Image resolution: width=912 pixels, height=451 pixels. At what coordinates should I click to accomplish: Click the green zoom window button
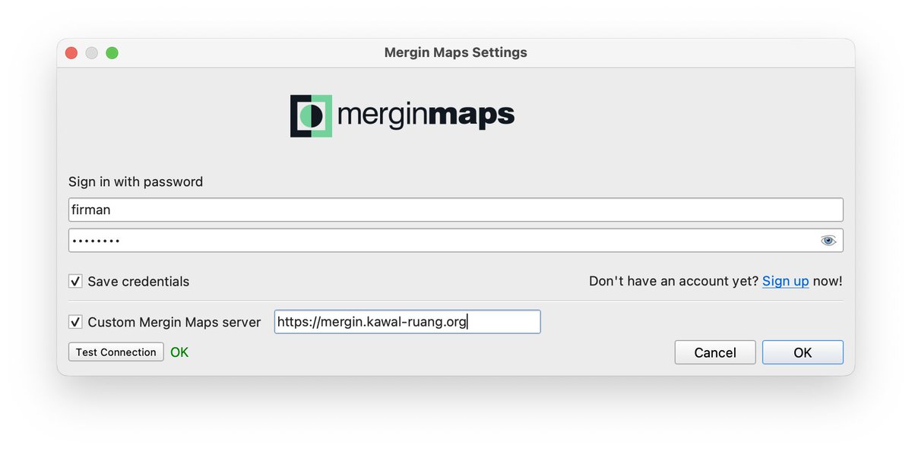pyautogui.click(x=112, y=53)
